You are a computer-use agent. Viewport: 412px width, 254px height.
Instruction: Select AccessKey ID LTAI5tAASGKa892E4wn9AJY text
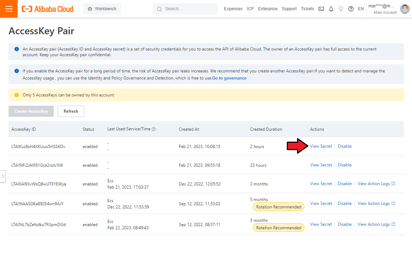pyautogui.click(x=37, y=203)
